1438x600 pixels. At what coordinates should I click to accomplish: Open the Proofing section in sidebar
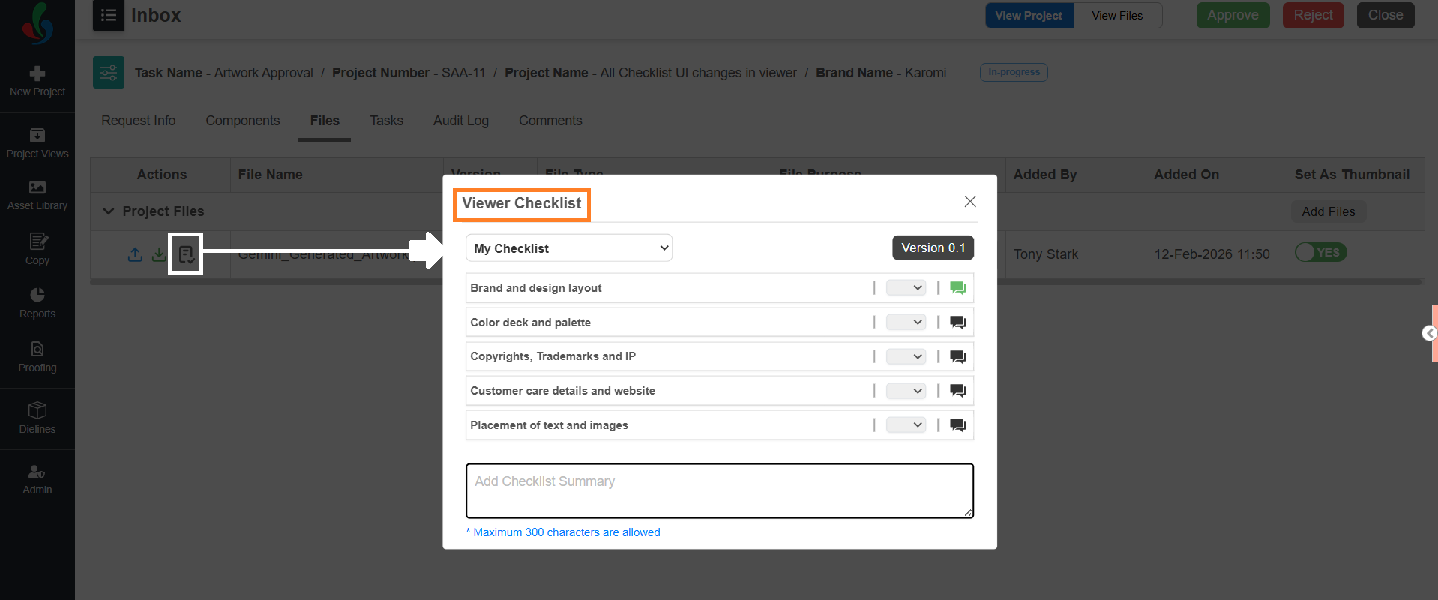[37, 356]
